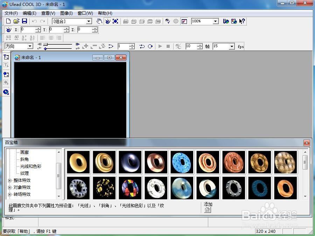315x236 pixels.
Task: Stop the animation playback
Action: click(168, 47)
